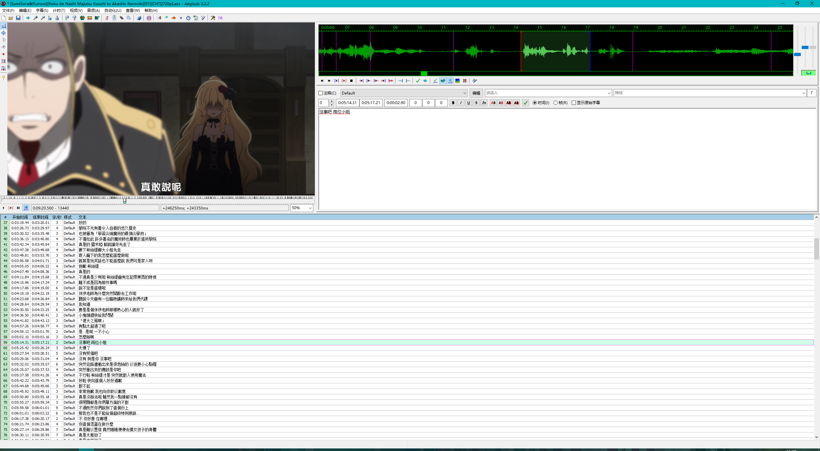Open the 视频(V) menu

76,11
